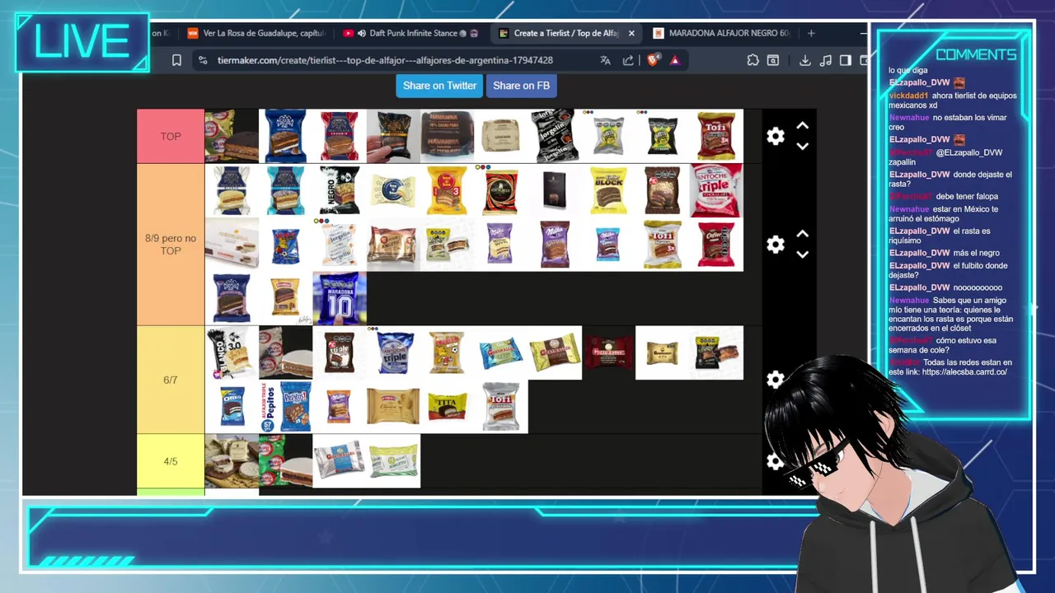Move the TOP tier row down
Viewport: 1055px width, 593px height.
[803, 147]
